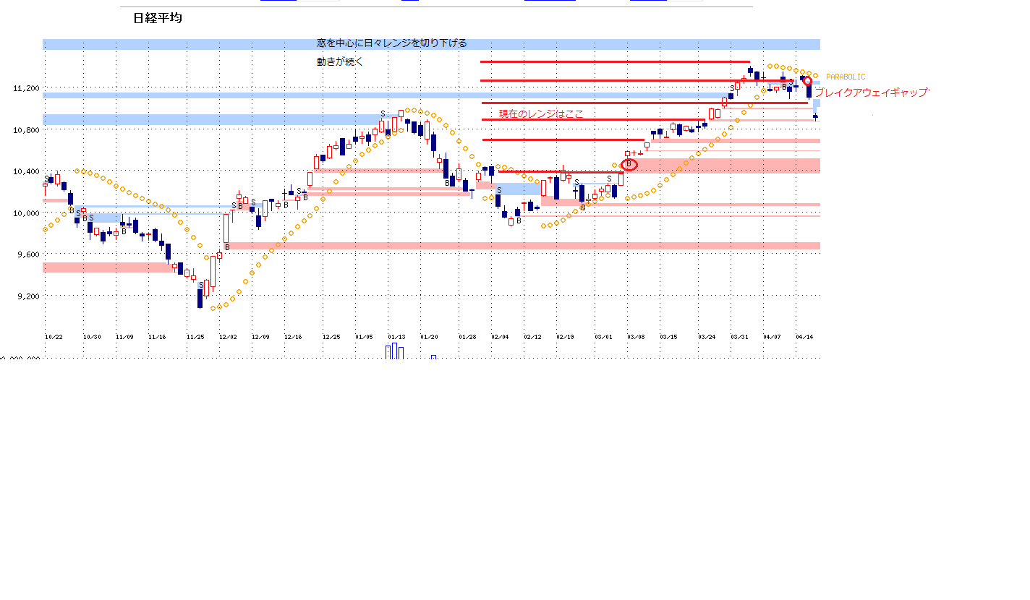Click the 10,400 price axis label
The width and height of the screenshot is (1030, 600).
coord(26,172)
